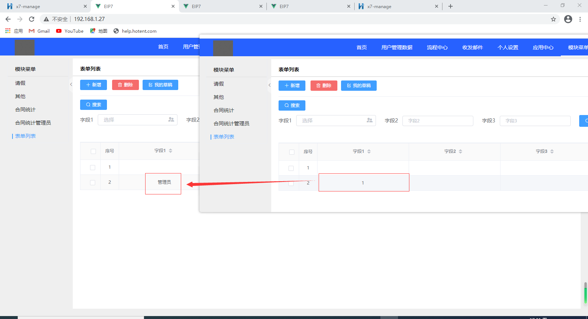Open the Chrome three-dot menu
Image resolution: width=588 pixels, height=319 pixels.
(x=580, y=19)
